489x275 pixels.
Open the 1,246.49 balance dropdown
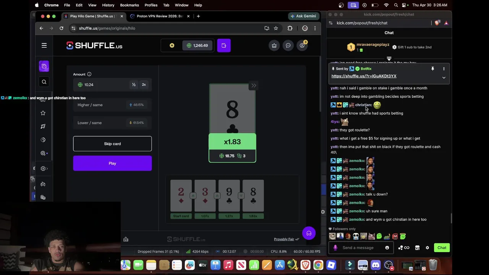(197, 45)
